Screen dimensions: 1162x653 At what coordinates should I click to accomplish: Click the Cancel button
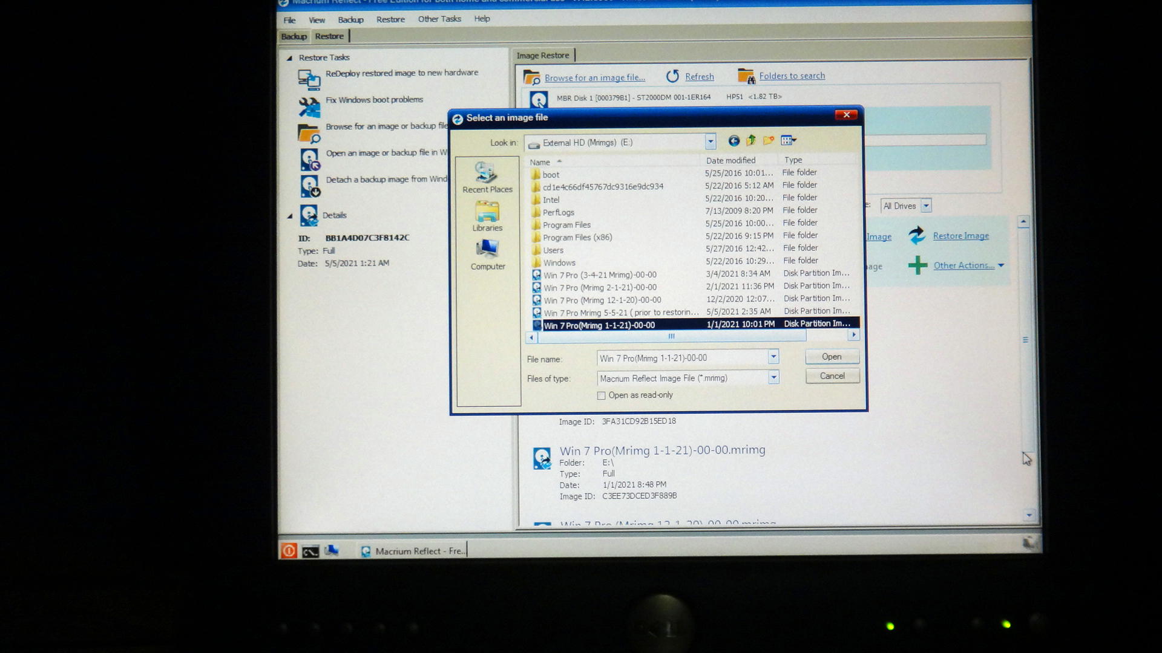(x=832, y=376)
